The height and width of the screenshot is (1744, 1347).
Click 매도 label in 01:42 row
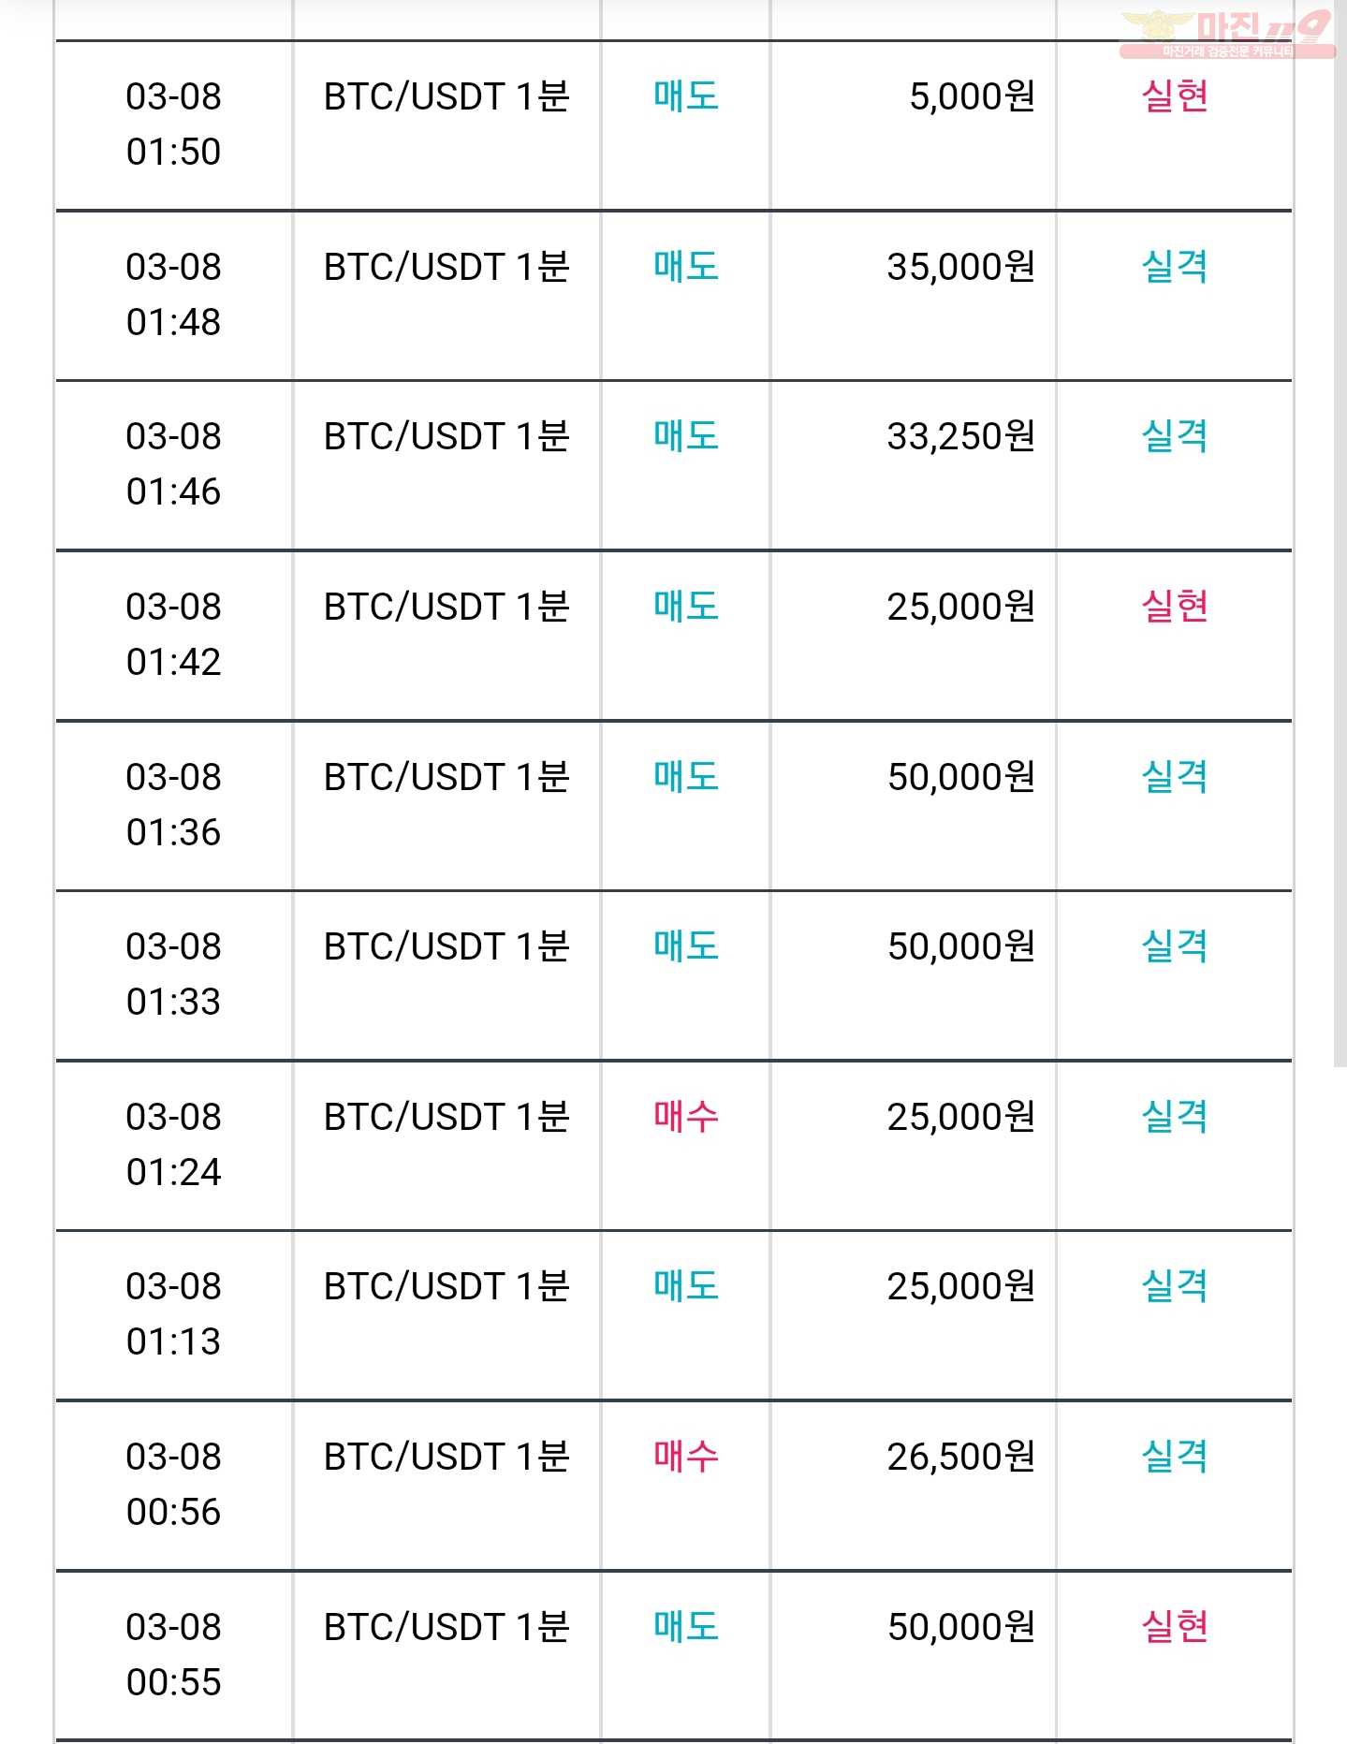pos(686,607)
